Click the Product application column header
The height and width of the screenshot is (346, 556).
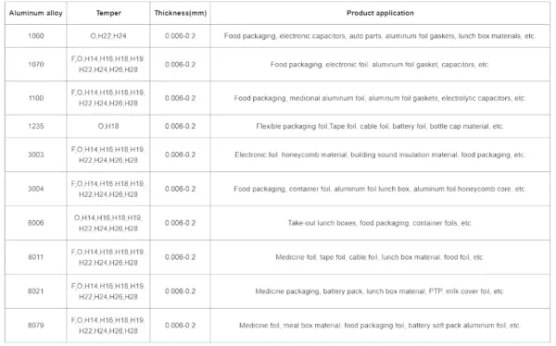380,13
